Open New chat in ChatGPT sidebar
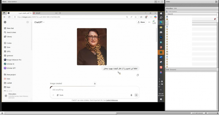This screenshot has height=115, width=219. coord(9,28)
